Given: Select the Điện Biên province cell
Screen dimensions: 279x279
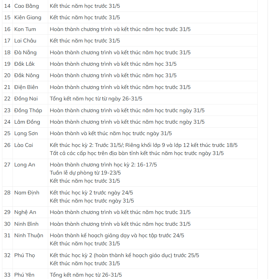Looking at the screenshot, I should pyautogui.click(x=26, y=87).
